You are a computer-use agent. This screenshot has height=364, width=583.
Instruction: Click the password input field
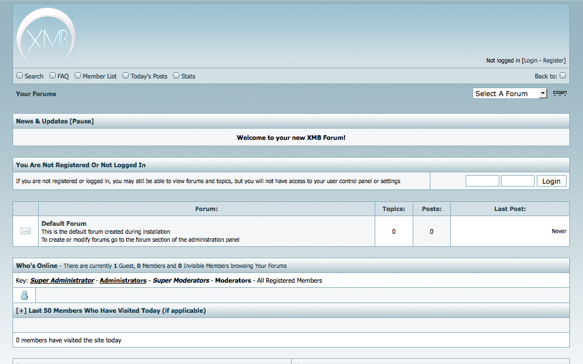coord(518,181)
